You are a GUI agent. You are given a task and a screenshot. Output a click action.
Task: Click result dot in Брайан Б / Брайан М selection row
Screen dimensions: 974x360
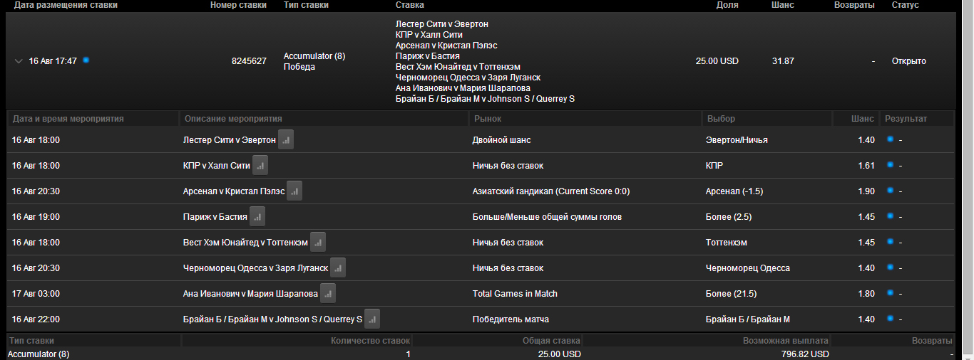[890, 319]
